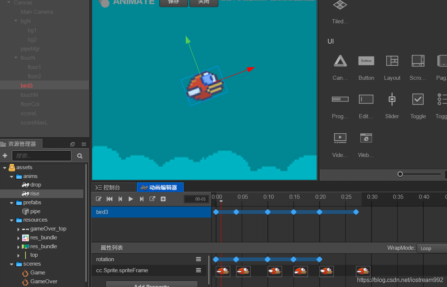This screenshot has width=447, height=287.
Task: Select bird3 keyframe at 0:10 on the timeline
Action: point(268,212)
